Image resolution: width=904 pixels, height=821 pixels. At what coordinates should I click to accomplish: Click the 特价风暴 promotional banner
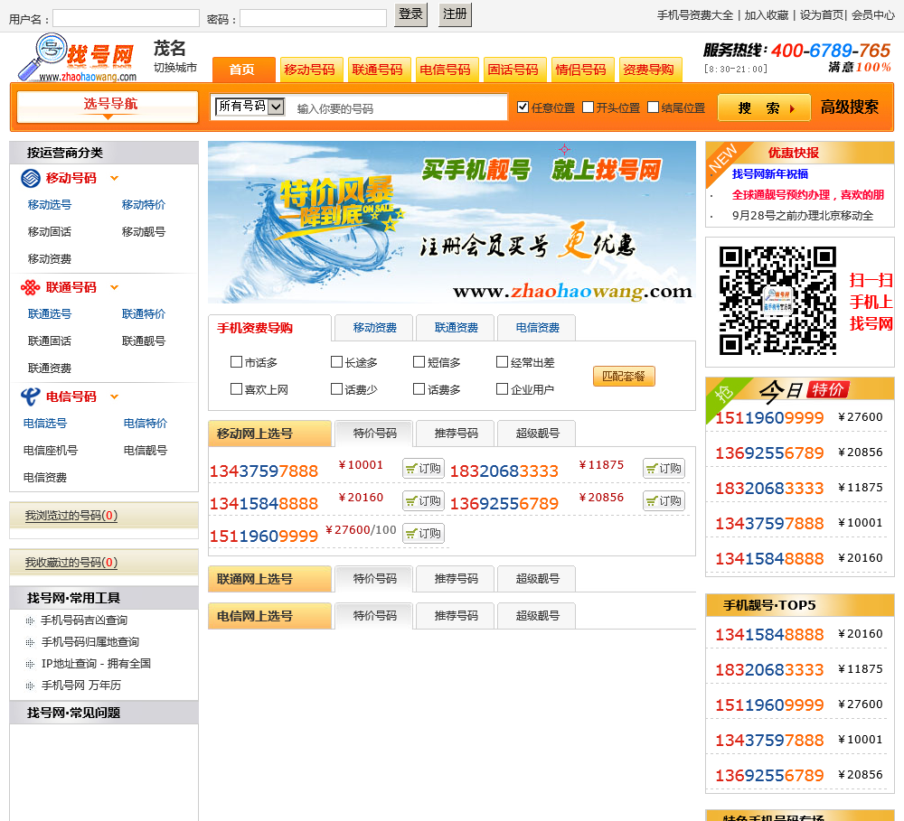[x=451, y=222]
